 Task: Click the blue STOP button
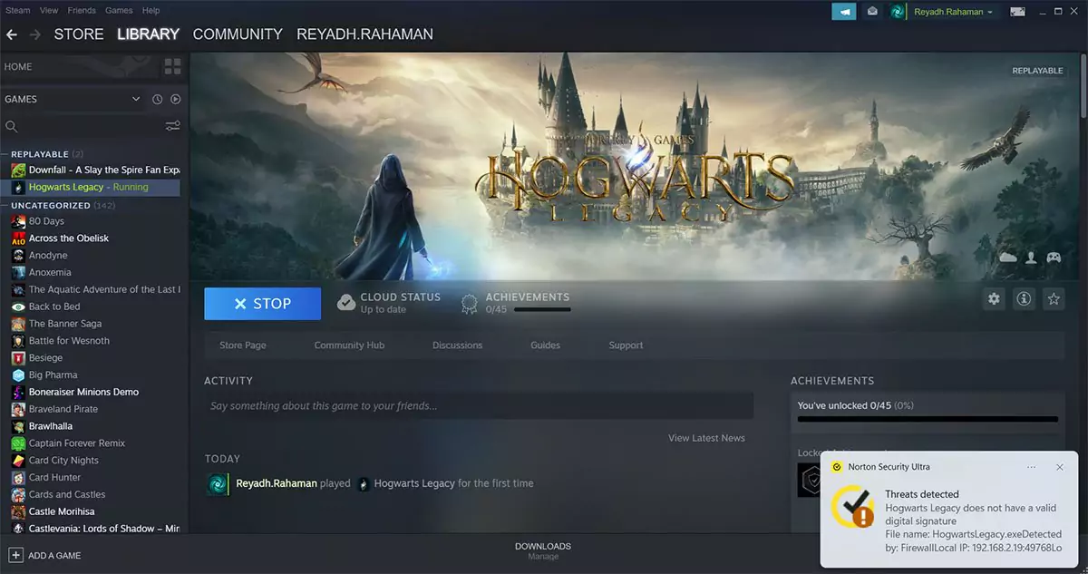[263, 304]
